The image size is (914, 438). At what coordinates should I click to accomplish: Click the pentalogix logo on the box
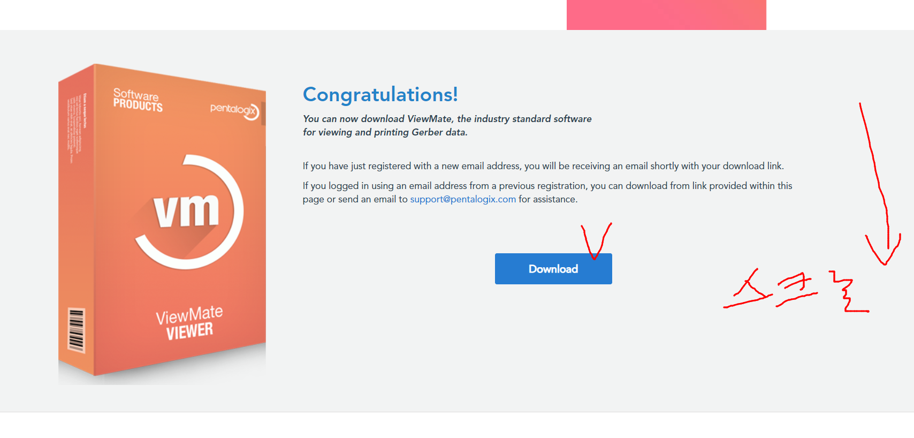[x=234, y=110]
